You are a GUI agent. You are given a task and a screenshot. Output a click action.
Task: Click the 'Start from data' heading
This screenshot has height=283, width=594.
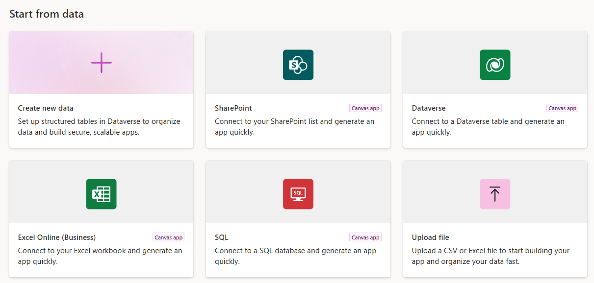pyautogui.click(x=47, y=14)
